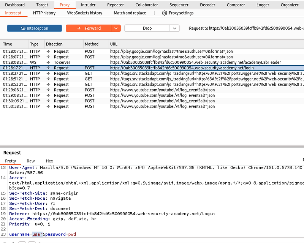Open the WebSockets history tab
This screenshot has width=304, height=243.
(x=84, y=13)
